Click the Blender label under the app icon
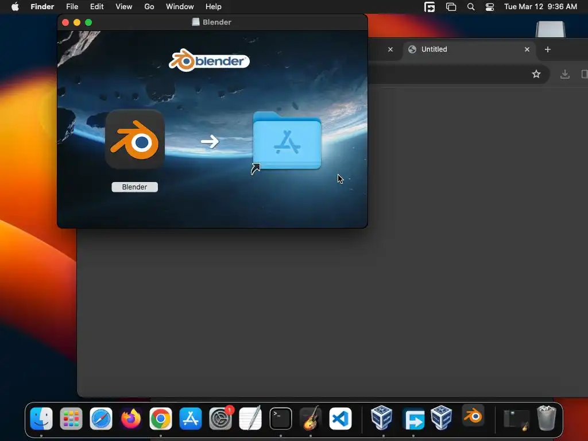588x441 pixels. point(134,187)
